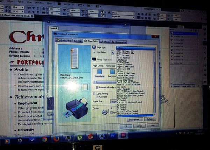Switch to the Maintenance tab
The height and width of the screenshot is (150, 210).
pos(119,42)
